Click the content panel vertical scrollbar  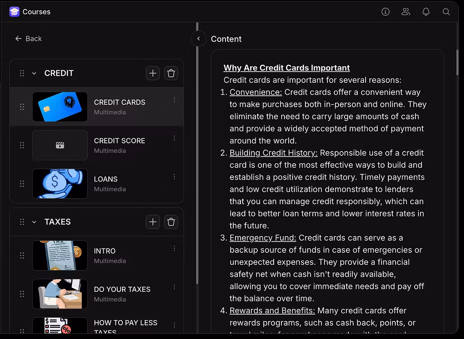point(457,62)
